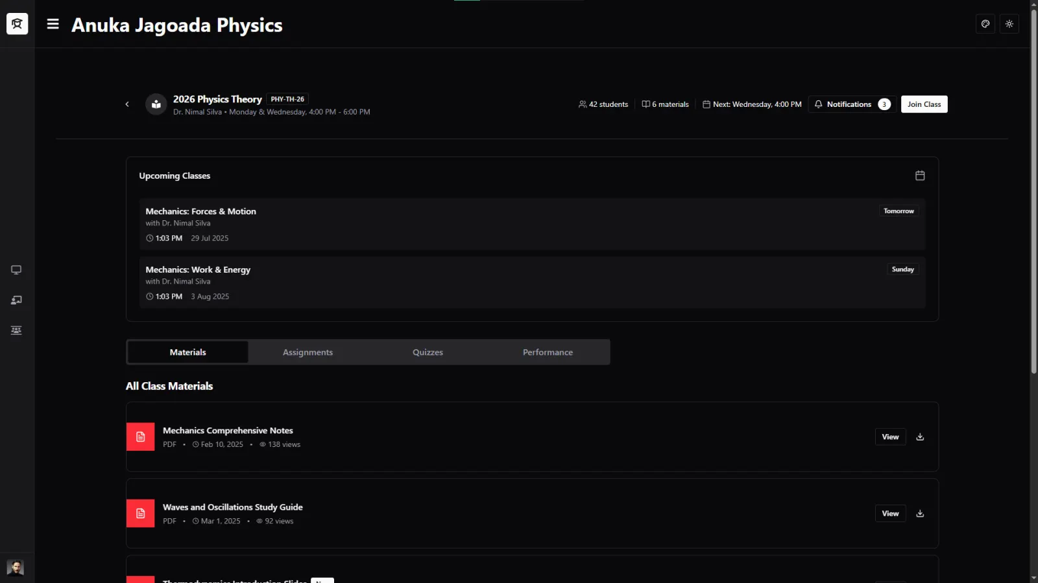This screenshot has width=1038, height=583.
Task: Click the Tomorrow badge
Action: pos(899,211)
